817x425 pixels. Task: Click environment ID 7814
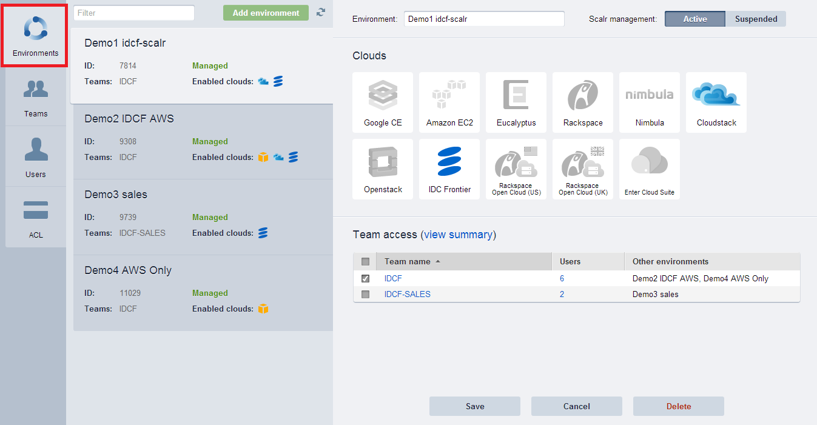pyautogui.click(x=128, y=65)
